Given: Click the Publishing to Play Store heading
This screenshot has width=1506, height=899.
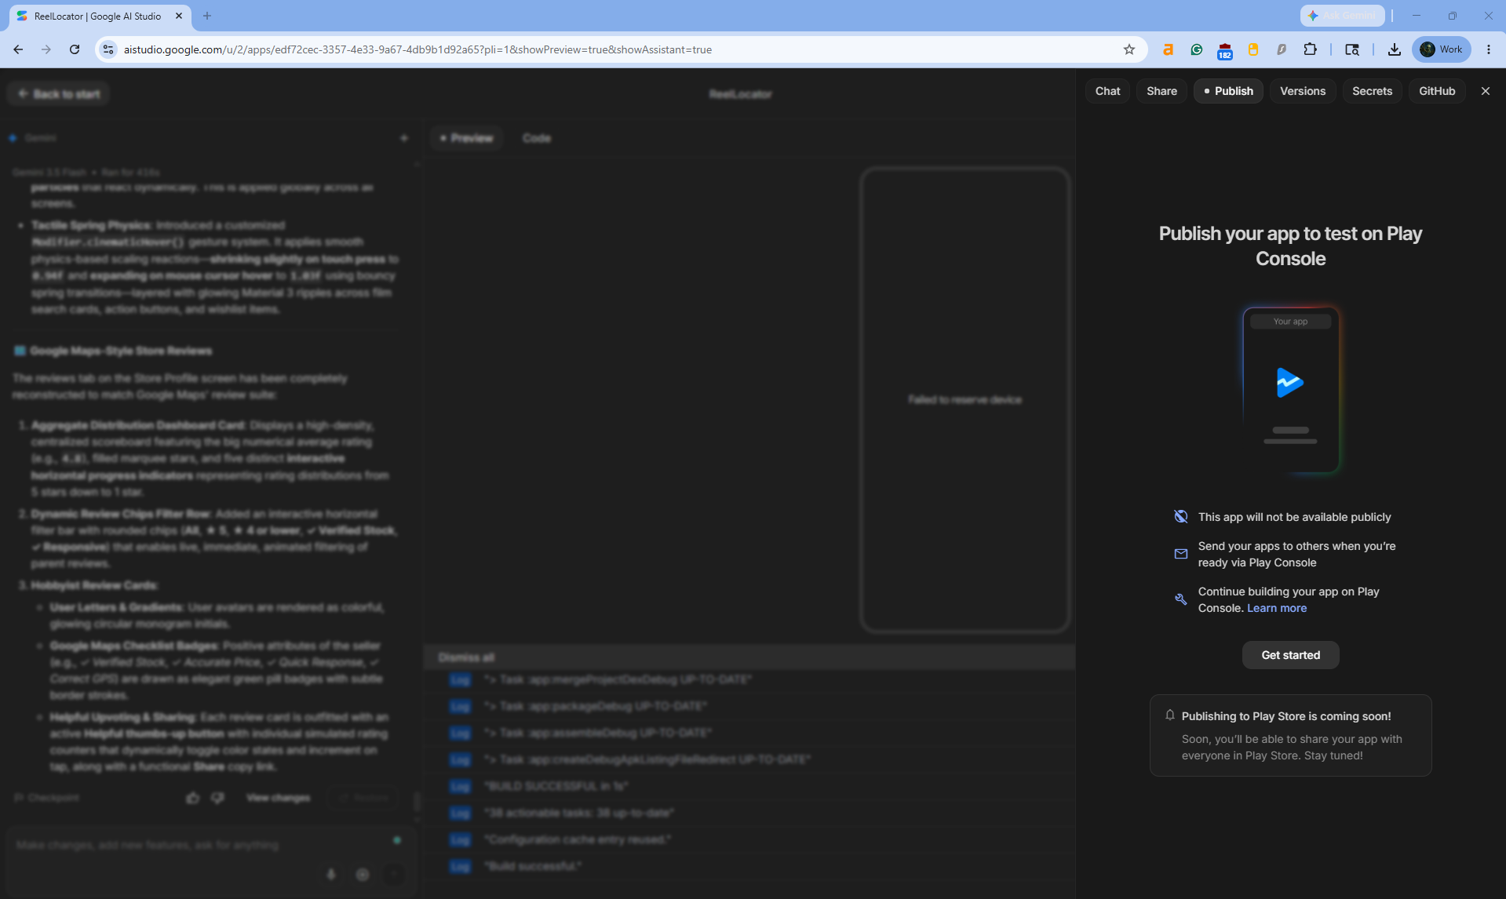Looking at the screenshot, I should pos(1285,716).
